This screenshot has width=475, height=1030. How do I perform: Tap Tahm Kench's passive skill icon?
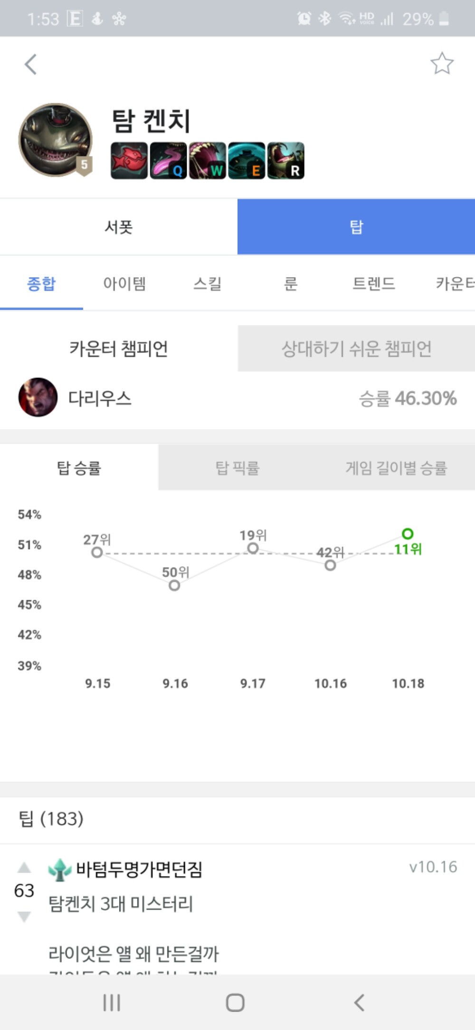[129, 161]
